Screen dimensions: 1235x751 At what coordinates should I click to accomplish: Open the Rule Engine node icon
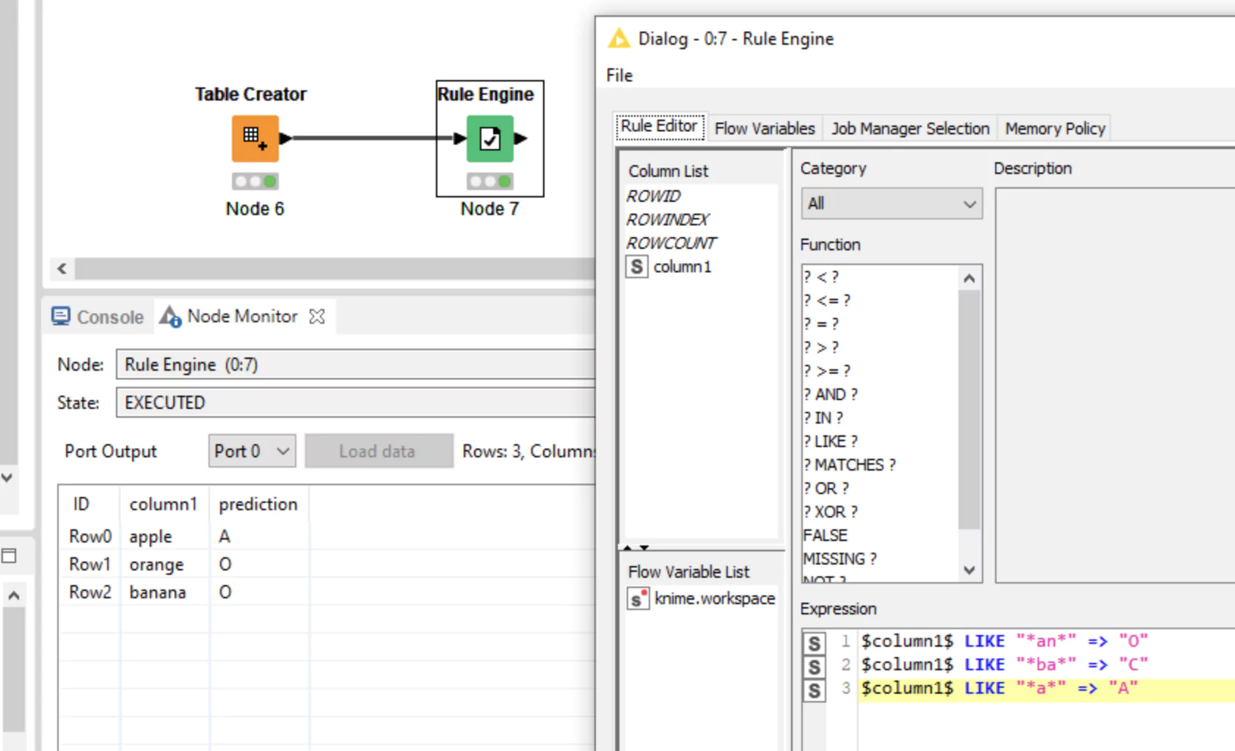489,138
